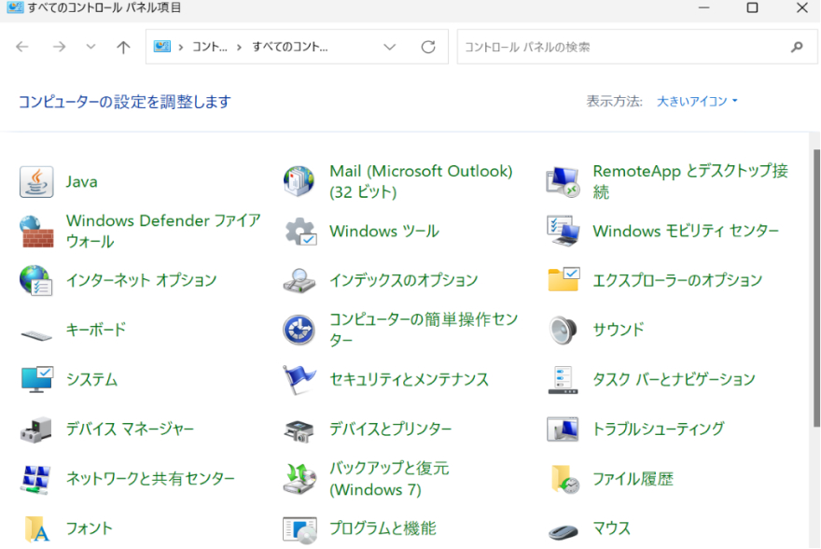
Task: Open Java settings
Action: click(x=82, y=181)
